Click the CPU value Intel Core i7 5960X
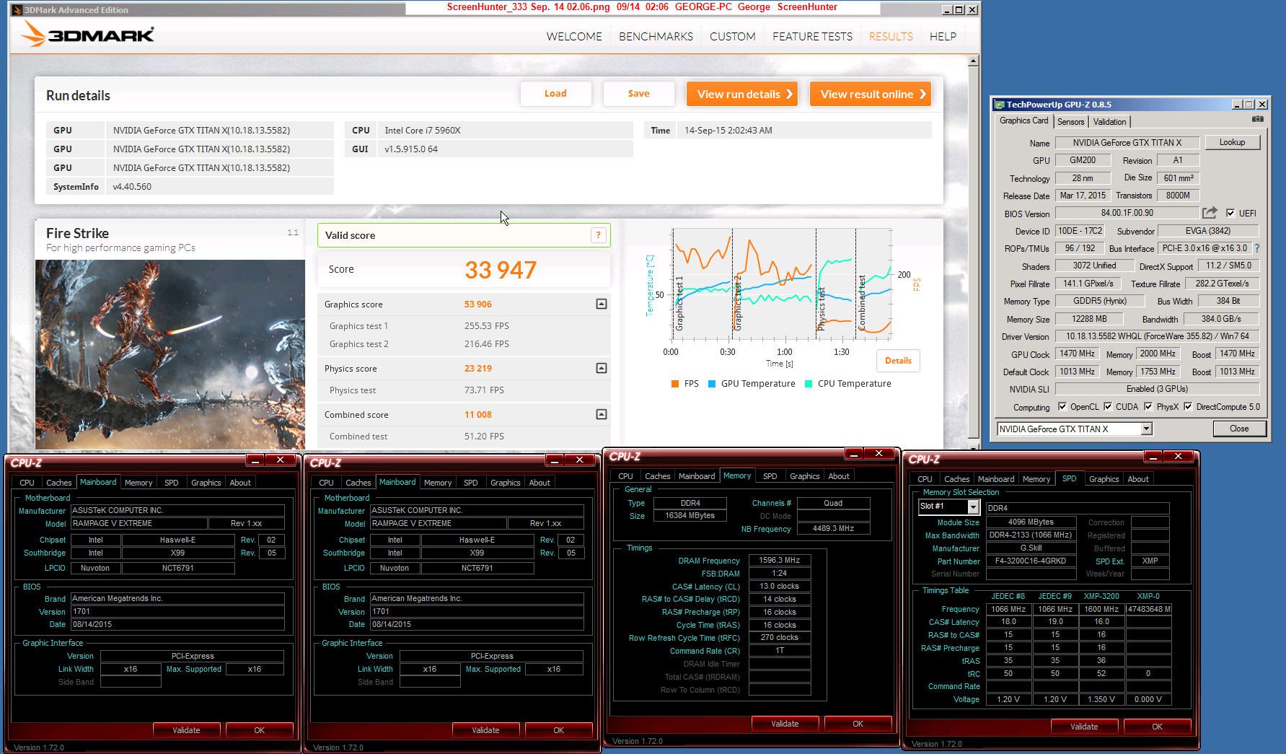The image size is (1286, 754). point(423,131)
